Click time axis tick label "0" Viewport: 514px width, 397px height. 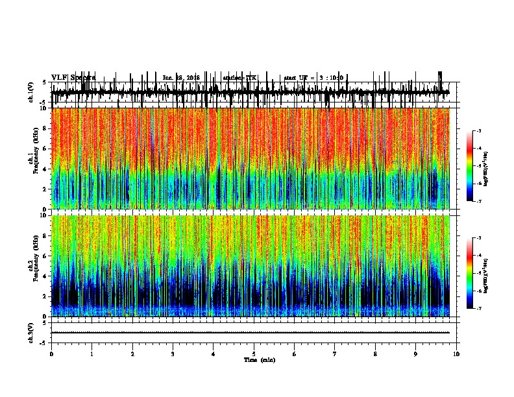pos(51,354)
